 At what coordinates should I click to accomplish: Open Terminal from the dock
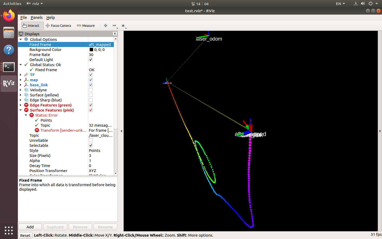click(x=9, y=67)
